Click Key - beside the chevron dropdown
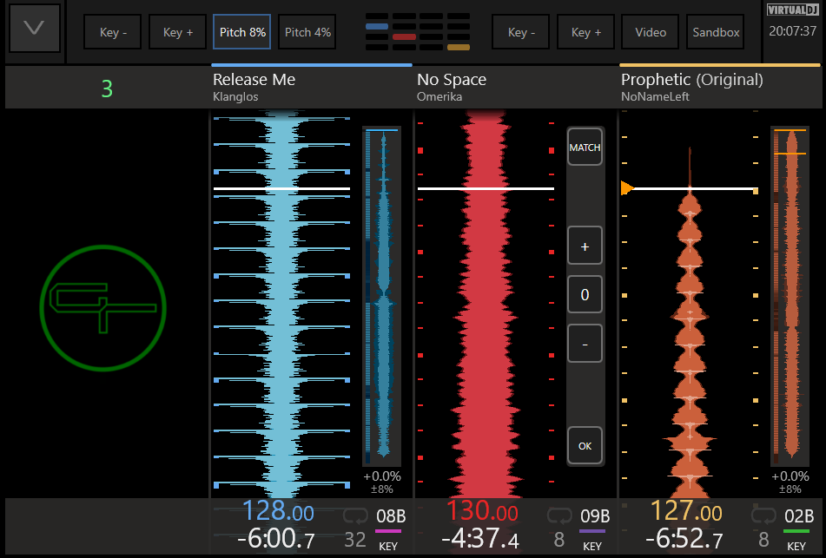Screen dimensions: 826x558 tap(113, 32)
